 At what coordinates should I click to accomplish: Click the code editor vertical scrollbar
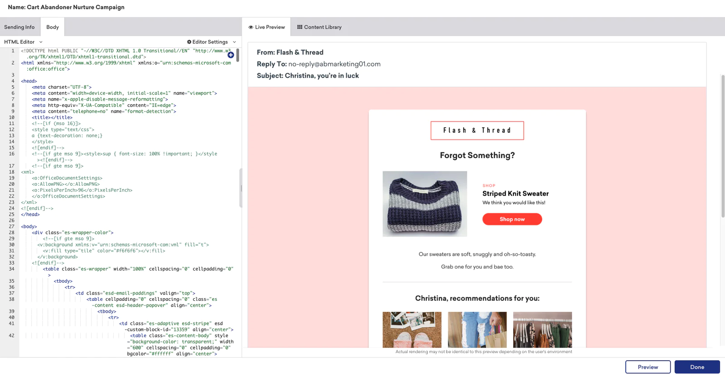click(x=237, y=55)
